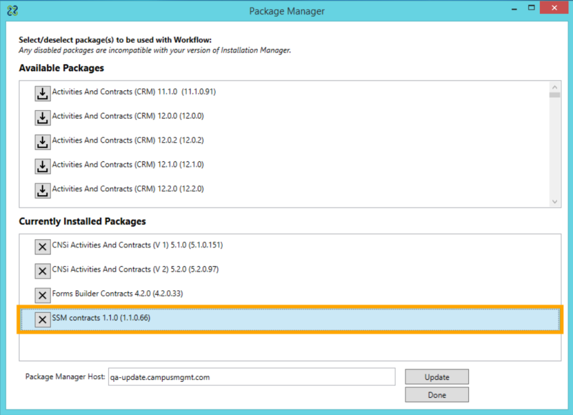Viewport: 573px width, 415px height.
Task: Edit the Package Manager Host field
Action: tap(251, 377)
